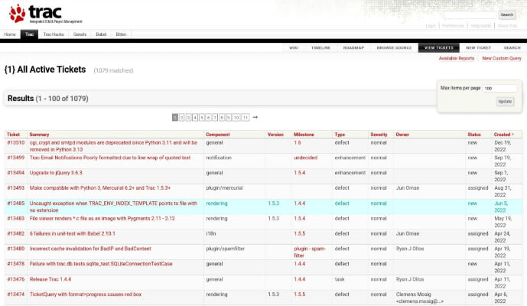
Task: Click the Update button
Action: (x=505, y=101)
